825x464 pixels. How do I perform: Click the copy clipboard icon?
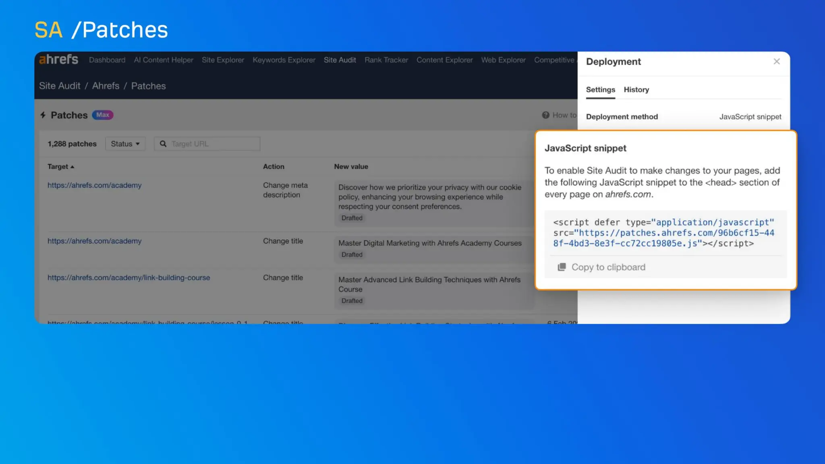[x=562, y=267]
